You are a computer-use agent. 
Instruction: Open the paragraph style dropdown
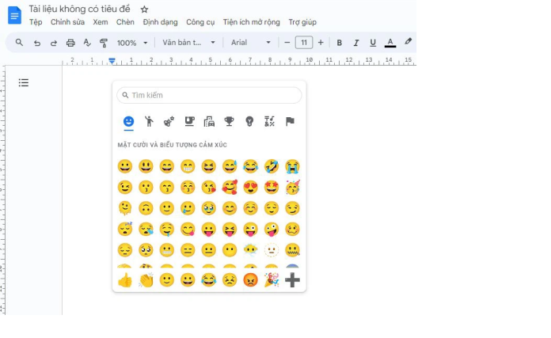(x=188, y=43)
